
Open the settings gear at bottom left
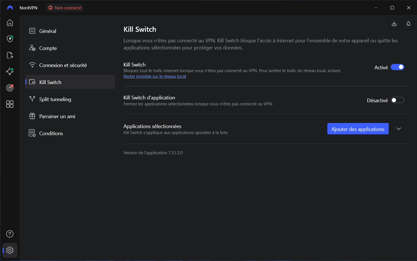(x=9, y=250)
